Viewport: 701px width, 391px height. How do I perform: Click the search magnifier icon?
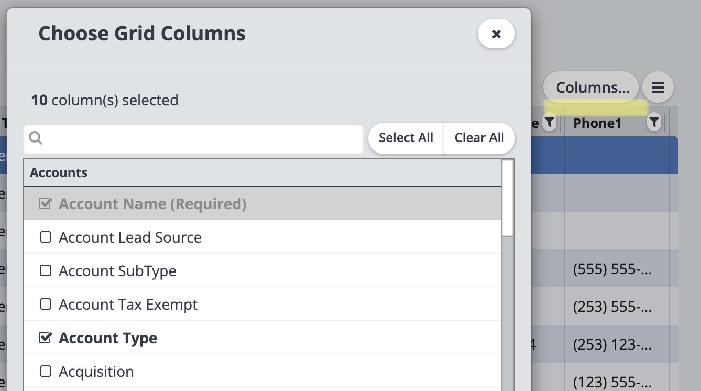[x=36, y=138]
